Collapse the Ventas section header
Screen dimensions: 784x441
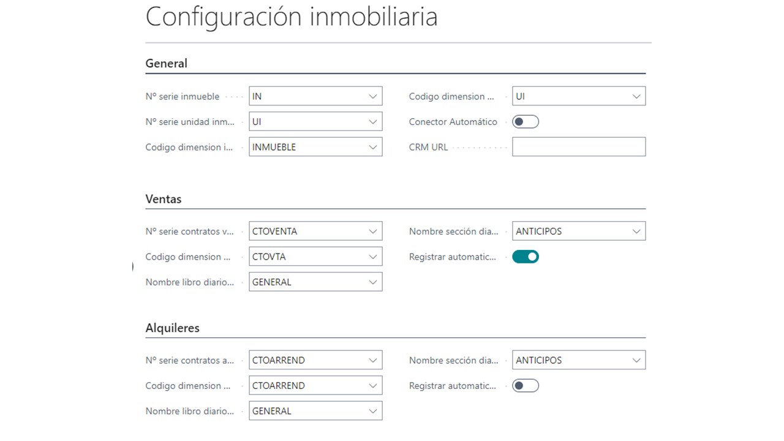click(x=164, y=199)
